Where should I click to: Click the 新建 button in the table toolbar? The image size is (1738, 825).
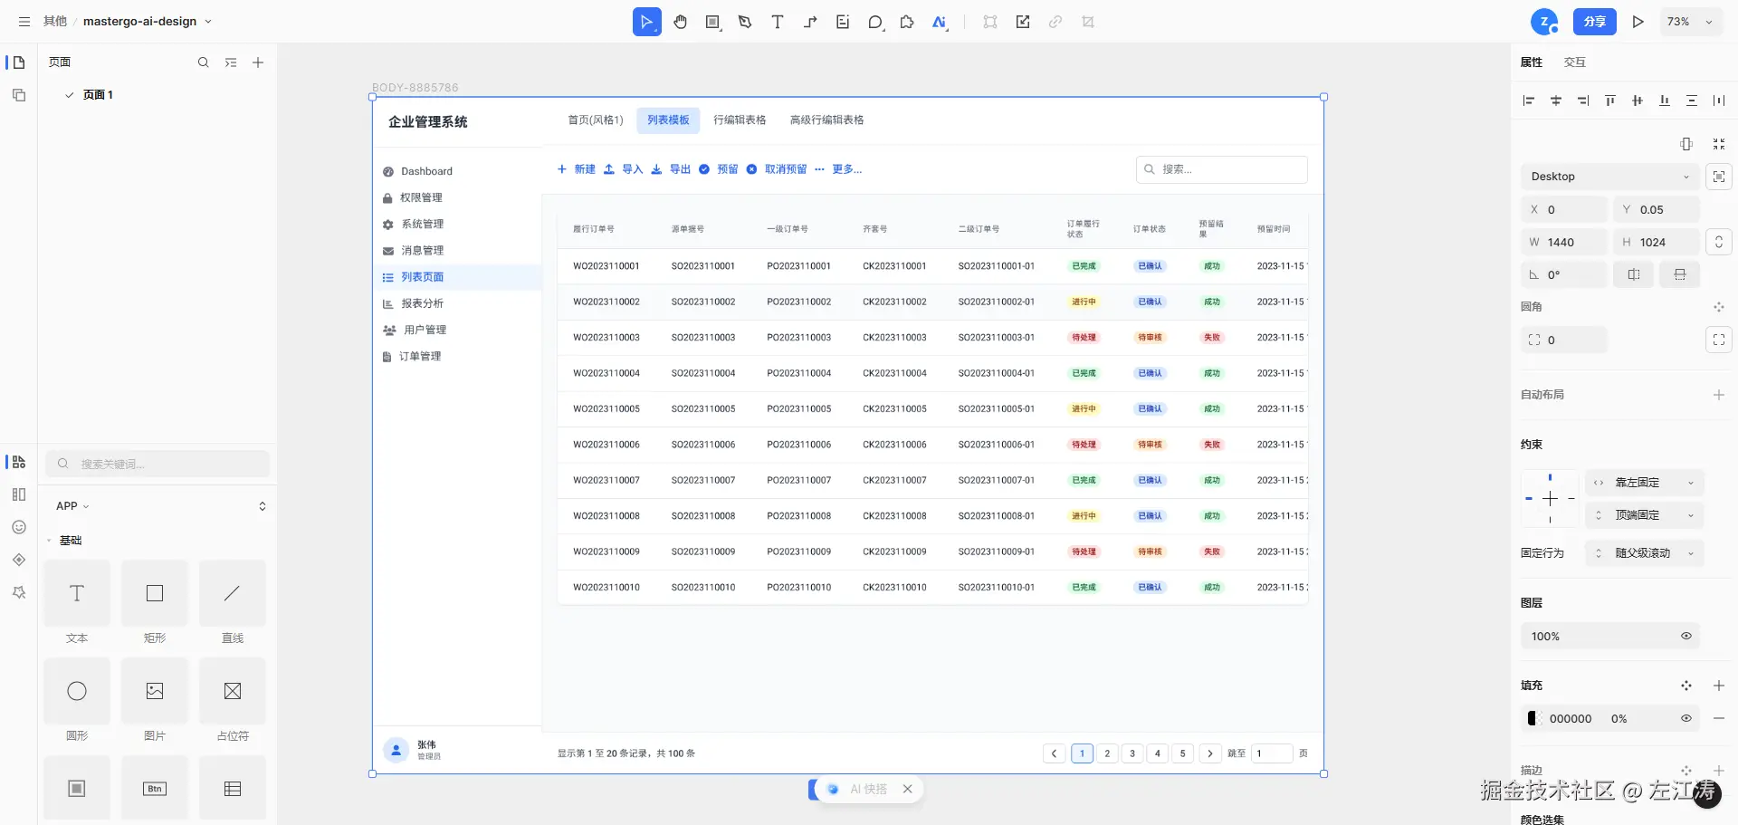point(576,169)
